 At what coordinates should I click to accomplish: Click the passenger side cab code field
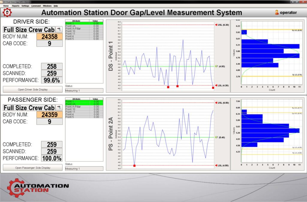pos(49,122)
